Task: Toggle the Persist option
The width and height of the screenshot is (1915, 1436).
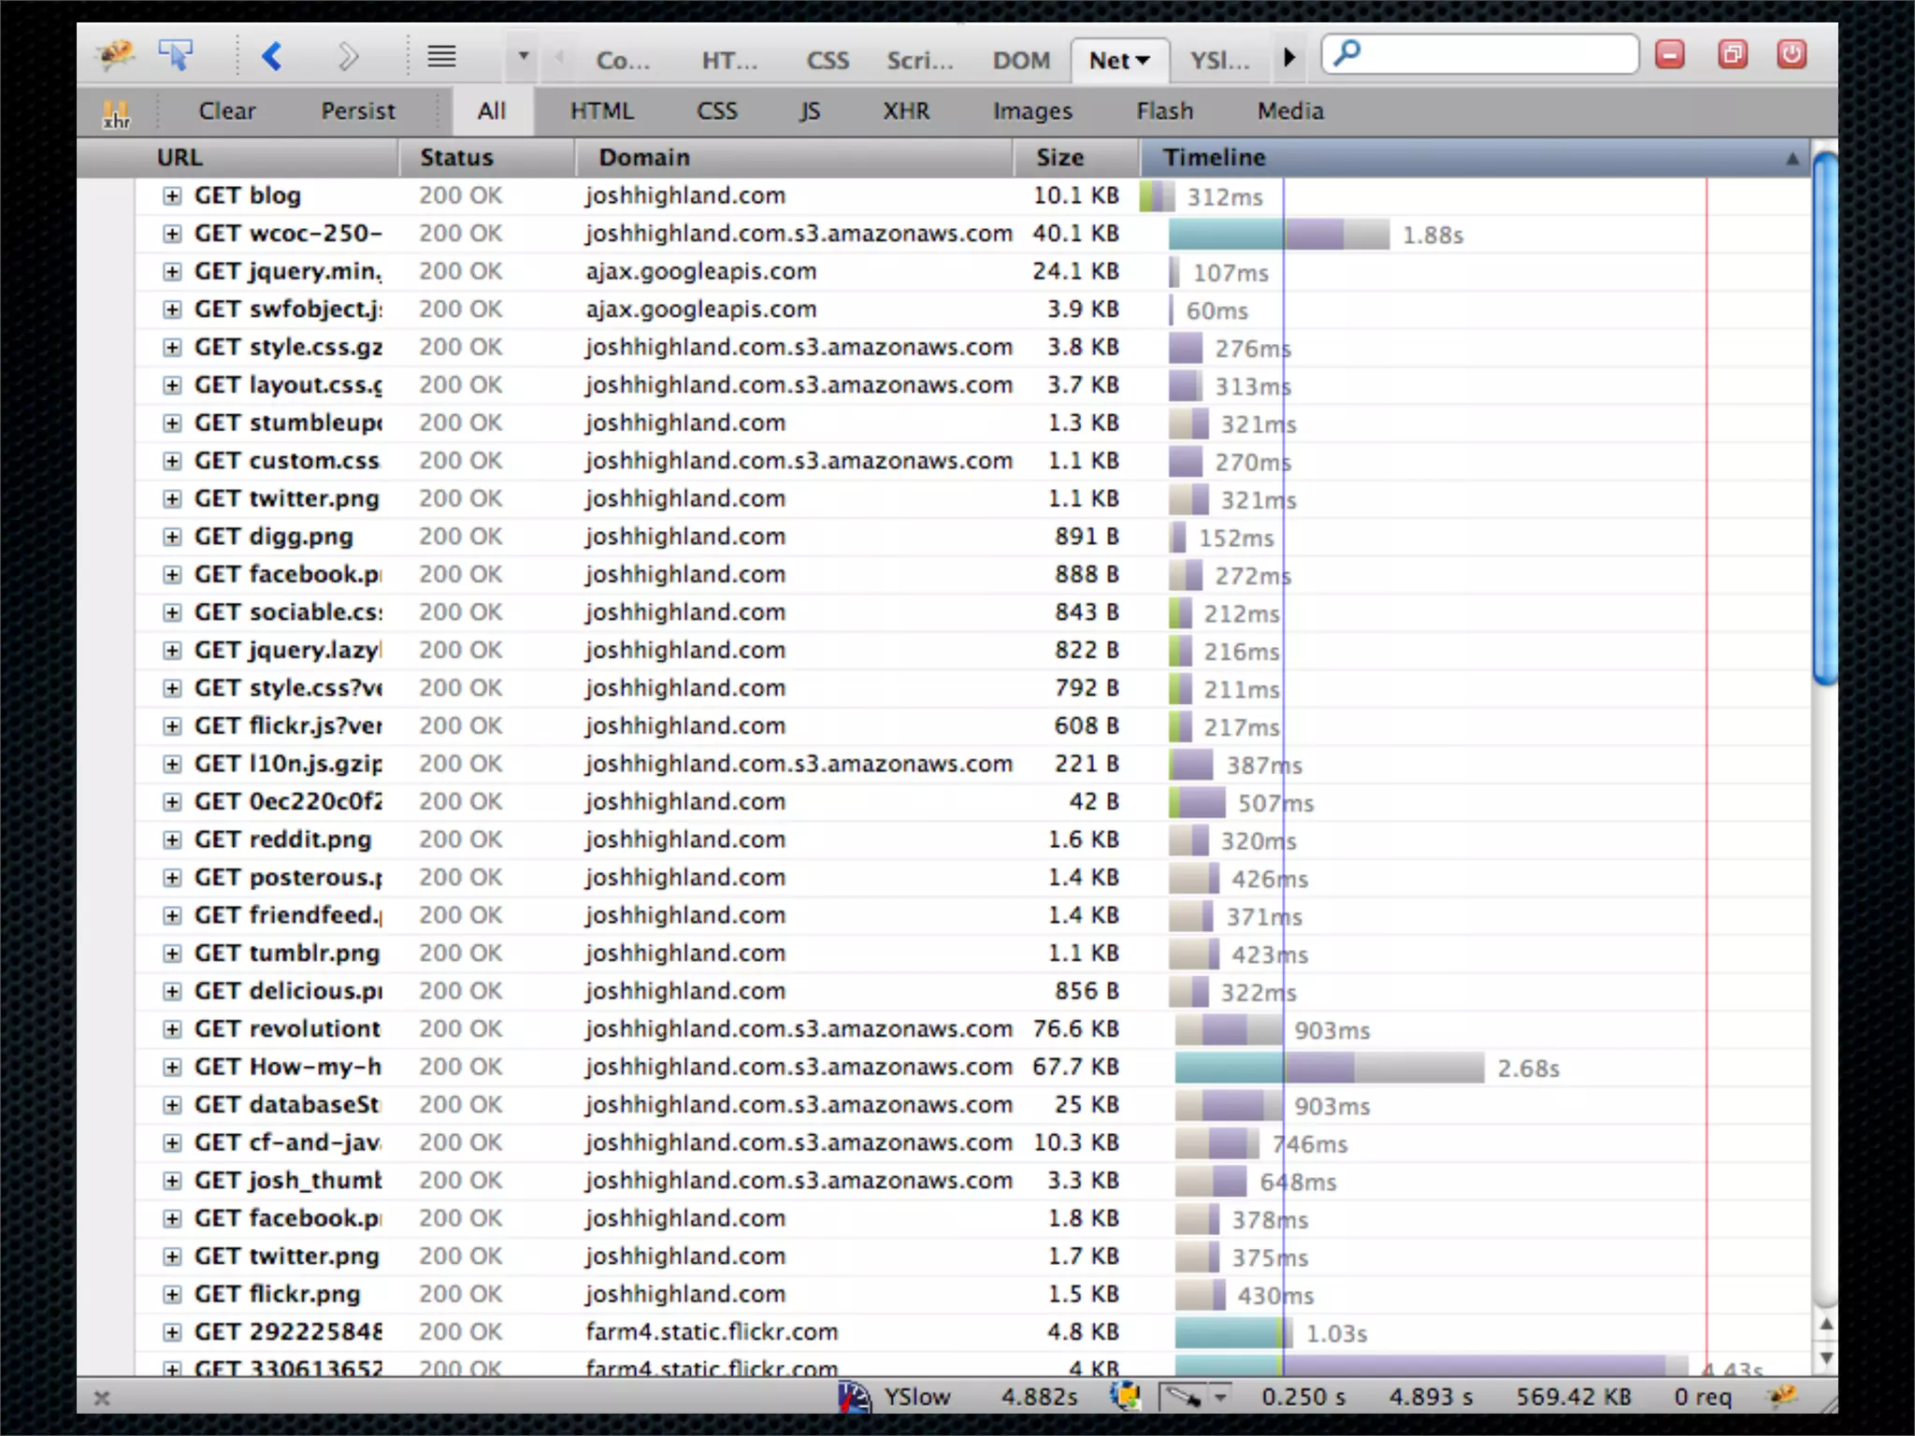Action: [357, 111]
